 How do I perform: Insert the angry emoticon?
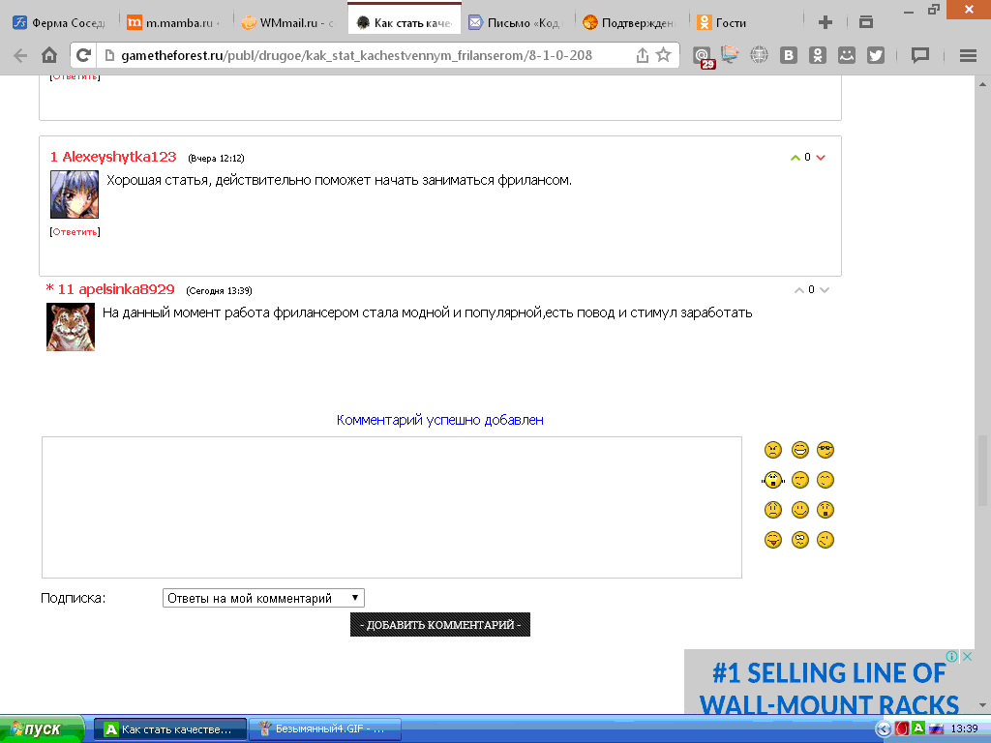tap(773, 450)
